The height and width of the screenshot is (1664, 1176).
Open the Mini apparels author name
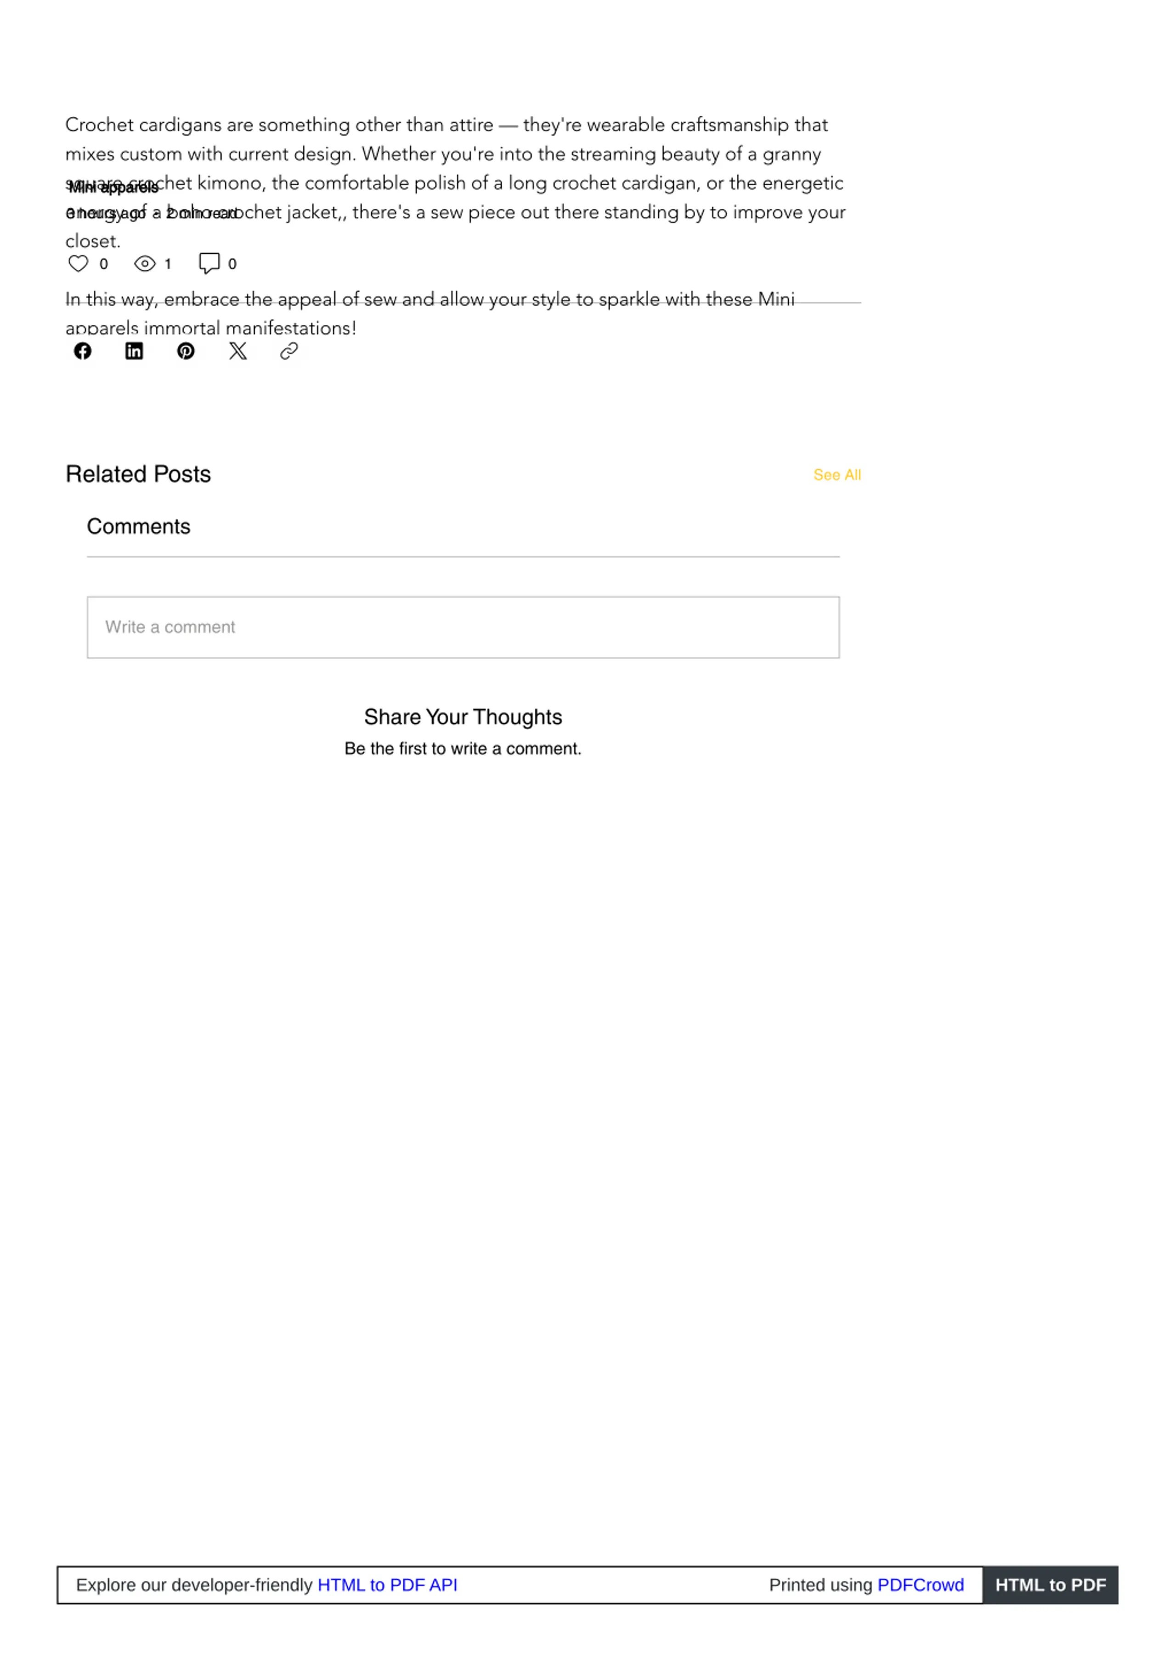(x=113, y=188)
